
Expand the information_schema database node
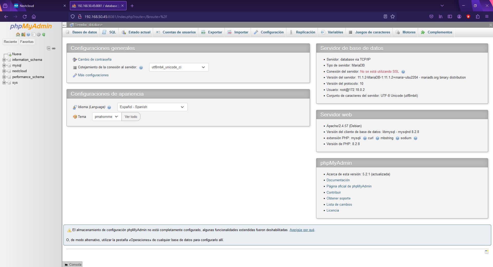(4, 60)
